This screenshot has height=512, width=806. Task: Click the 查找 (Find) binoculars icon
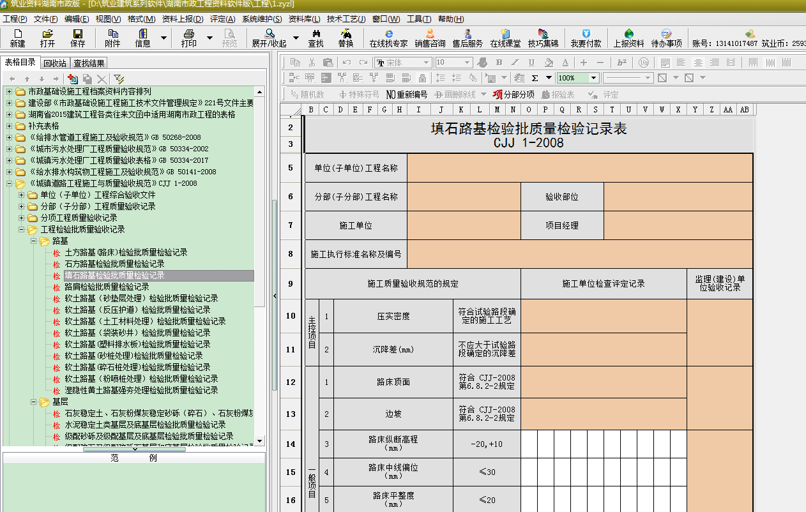coord(316,38)
